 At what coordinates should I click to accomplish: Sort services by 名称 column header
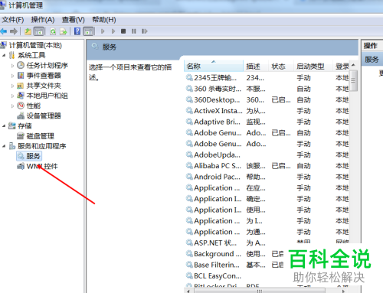[214, 67]
